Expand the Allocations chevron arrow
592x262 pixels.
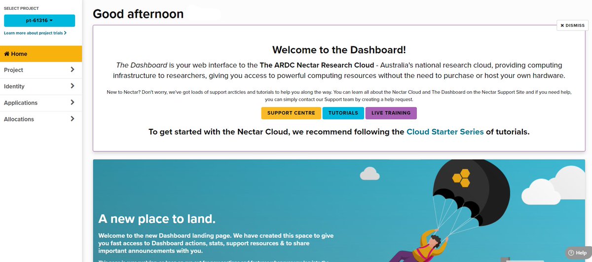pos(73,118)
